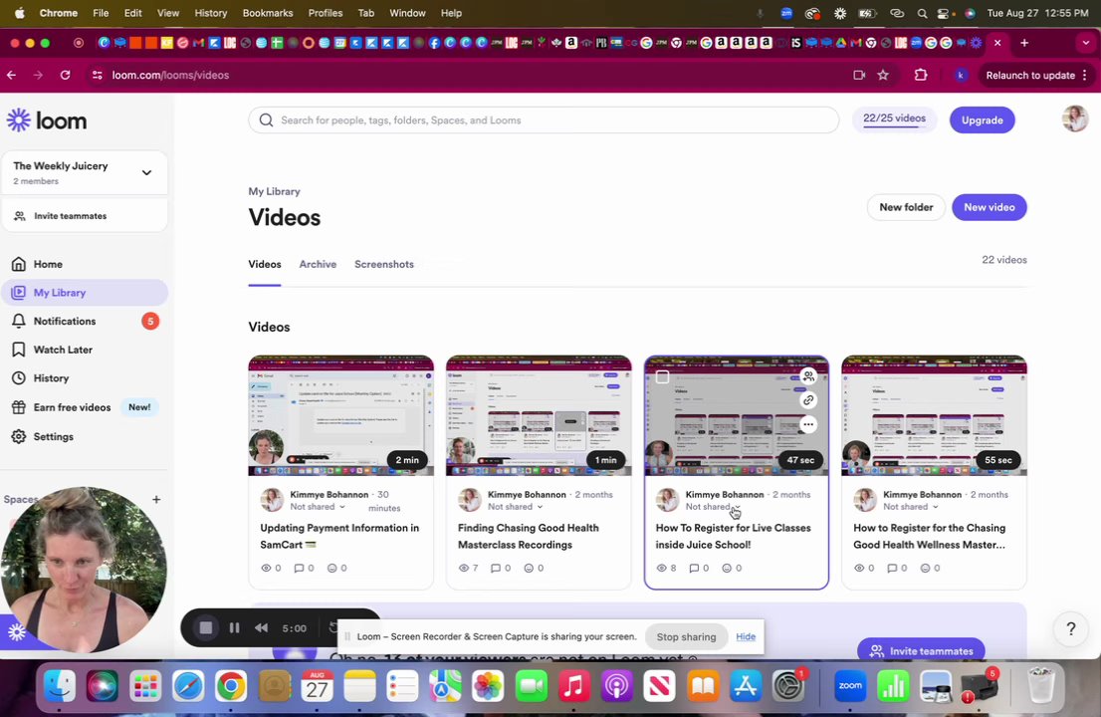Open Notifications with 5 badge
The width and height of the screenshot is (1101, 717).
tap(85, 321)
